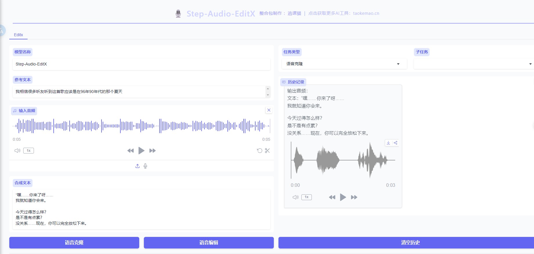The height and width of the screenshot is (254, 534).
Task: Click the 任务类型 label
Action: pyautogui.click(x=292, y=52)
